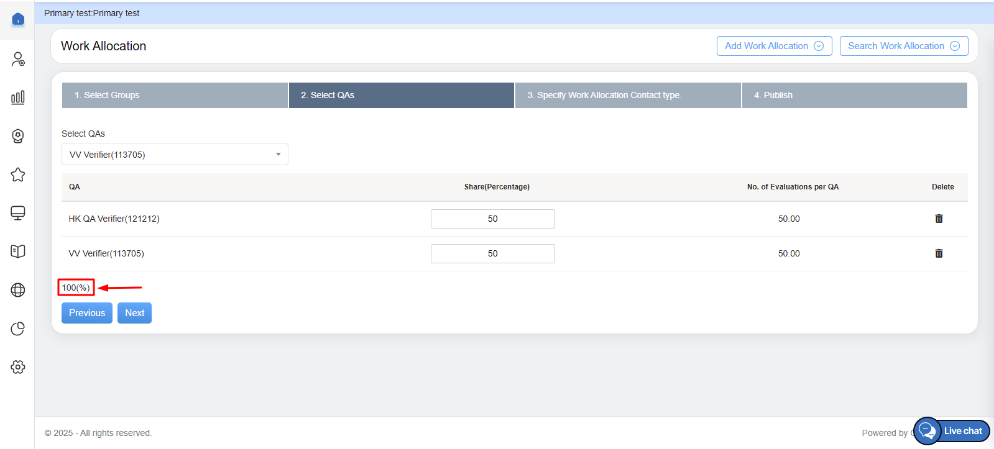Delete the VV Verifier(113705) row
This screenshot has width=994, height=449.
pyautogui.click(x=939, y=253)
